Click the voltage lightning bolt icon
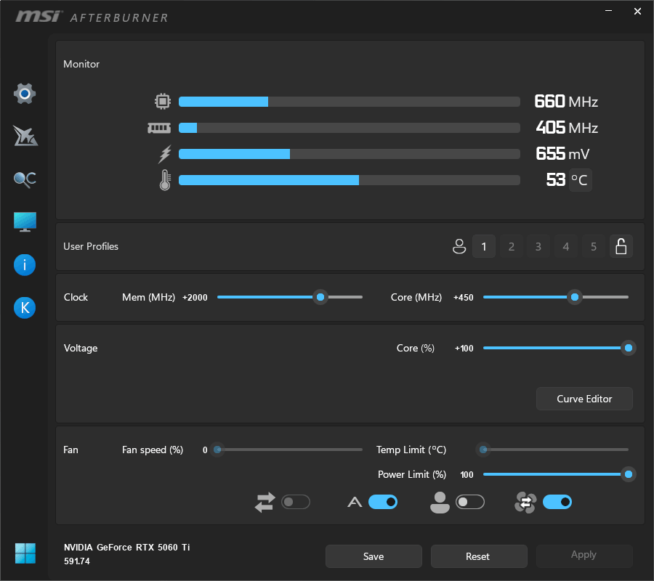This screenshot has height=581, width=654. [164, 153]
